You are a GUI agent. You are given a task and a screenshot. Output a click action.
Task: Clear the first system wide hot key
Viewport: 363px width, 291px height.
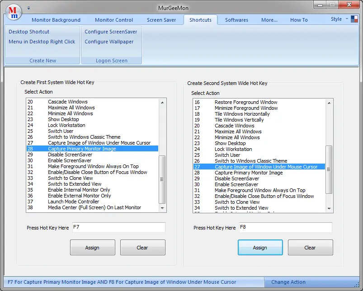(142, 248)
